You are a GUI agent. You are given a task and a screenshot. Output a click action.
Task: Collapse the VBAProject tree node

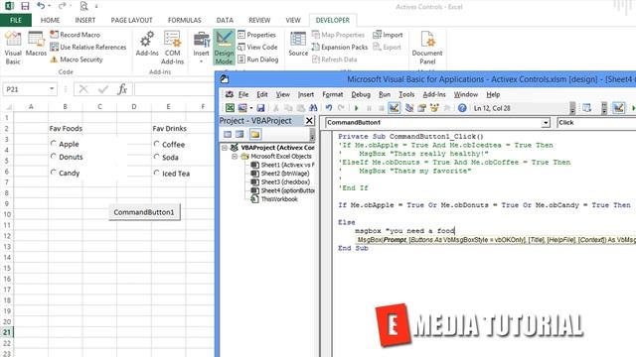click(x=224, y=148)
